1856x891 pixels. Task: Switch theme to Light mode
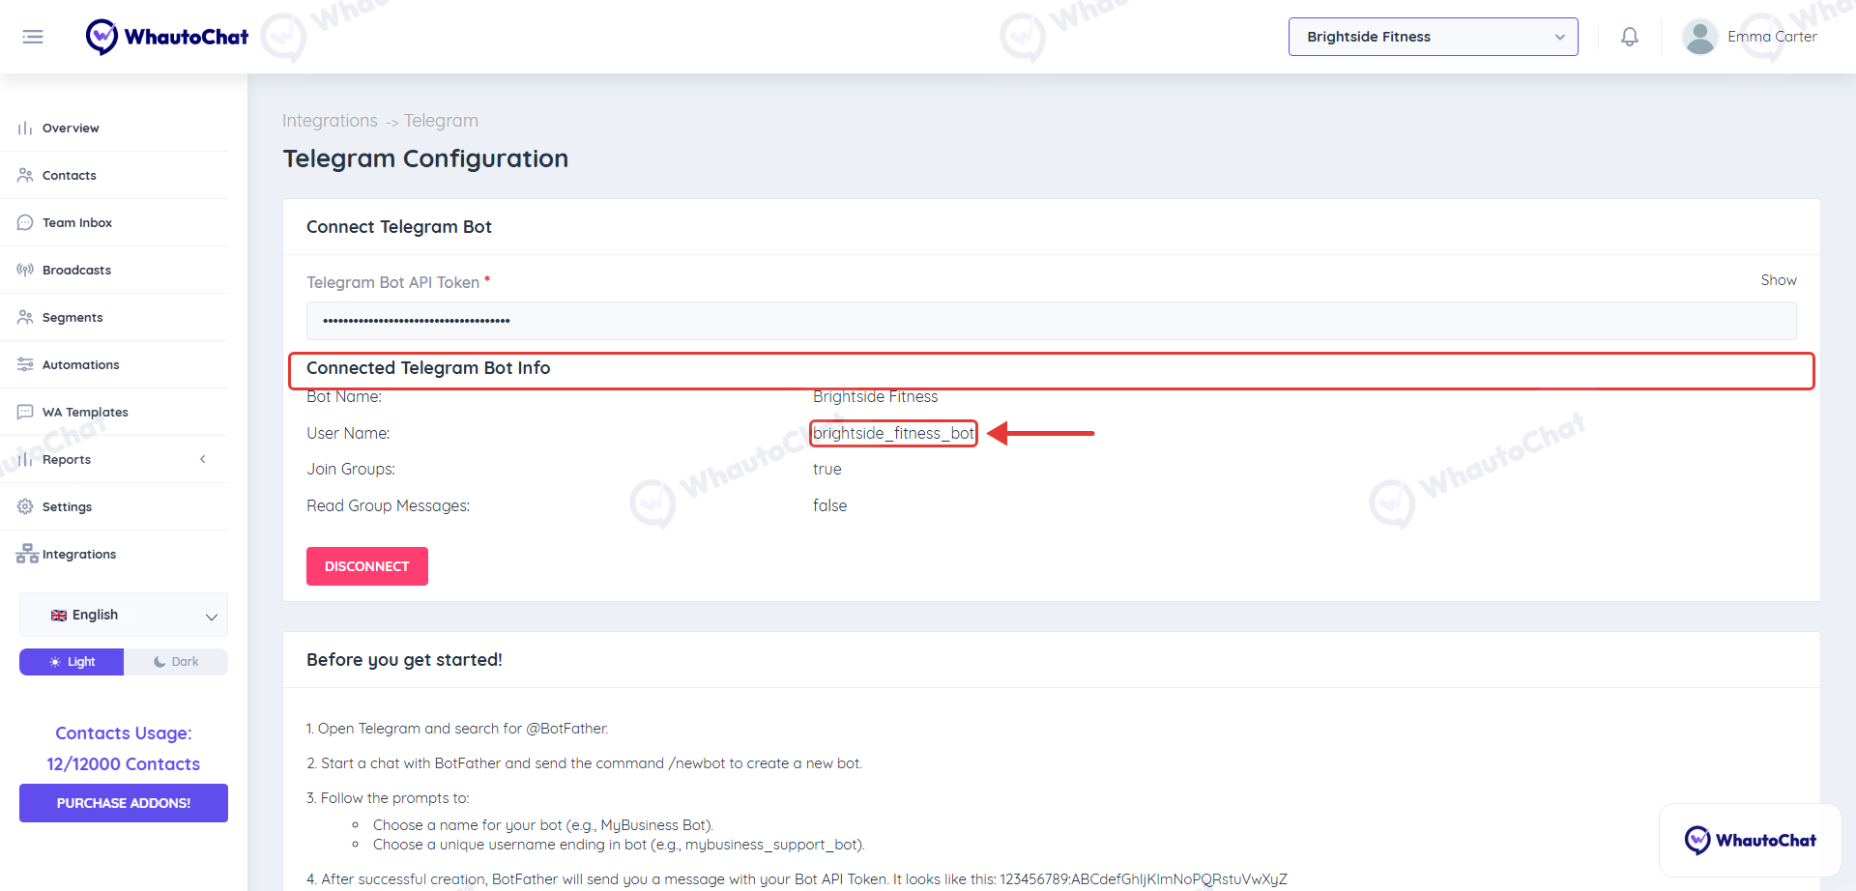(x=72, y=662)
